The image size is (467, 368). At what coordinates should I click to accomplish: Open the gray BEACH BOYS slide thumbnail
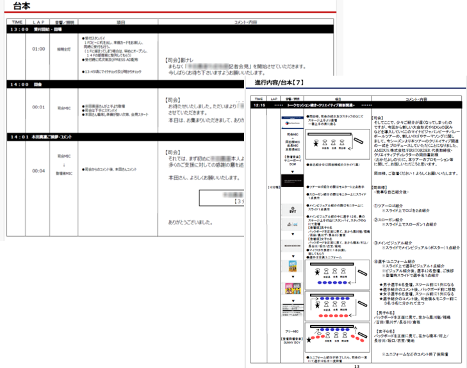[x=293, y=246]
